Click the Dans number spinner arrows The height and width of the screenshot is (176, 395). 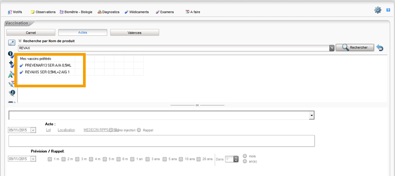tap(236, 159)
